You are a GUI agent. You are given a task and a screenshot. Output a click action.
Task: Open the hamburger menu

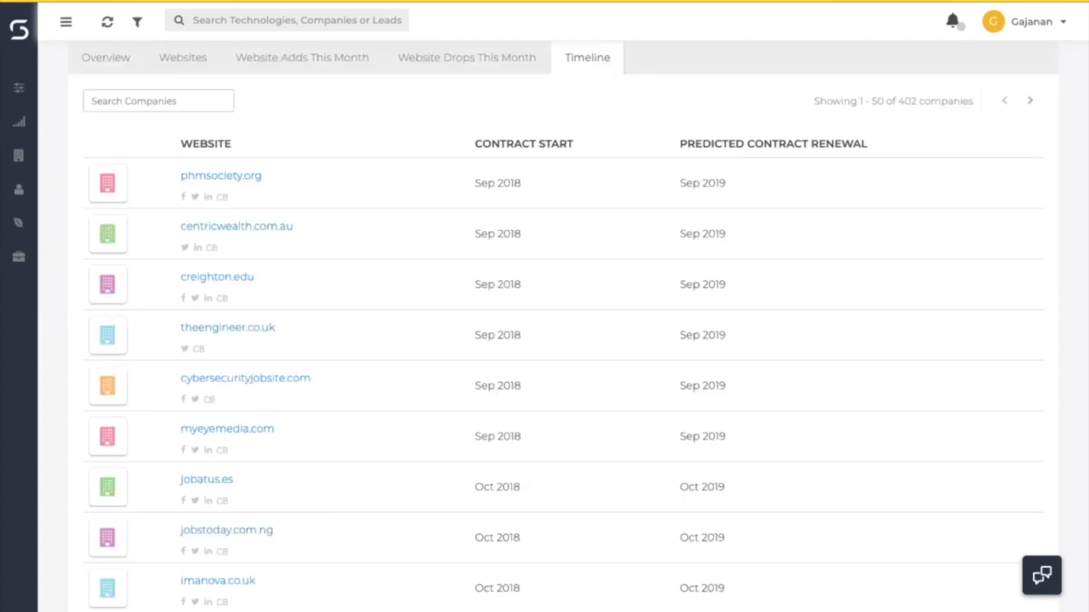tap(66, 22)
